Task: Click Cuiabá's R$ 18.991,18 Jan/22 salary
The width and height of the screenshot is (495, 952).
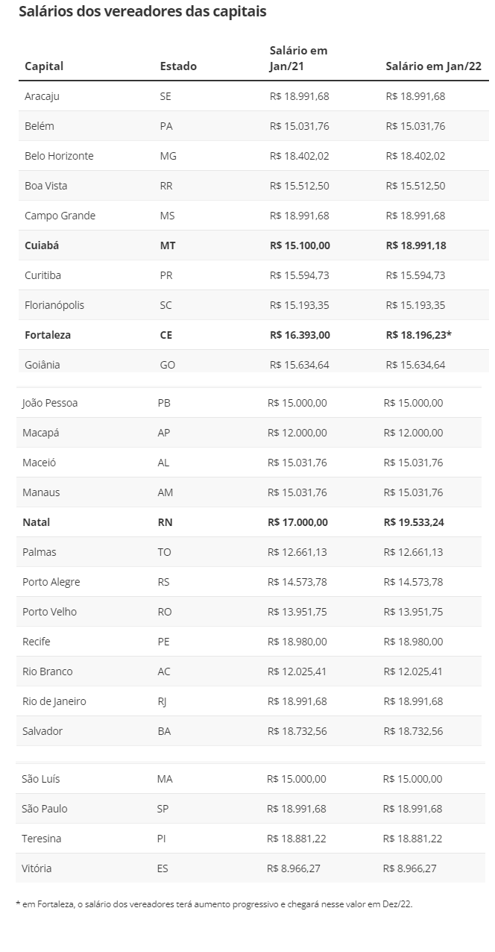Action: point(415,245)
